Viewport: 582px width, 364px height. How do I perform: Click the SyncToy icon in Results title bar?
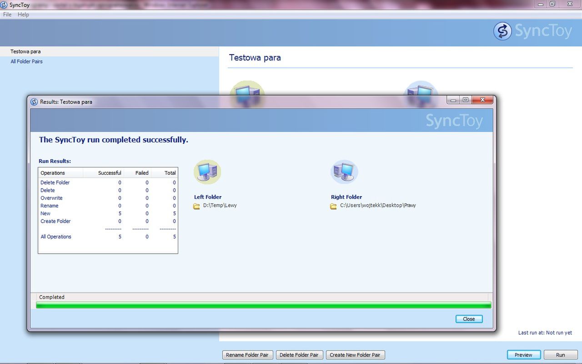click(x=34, y=102)
